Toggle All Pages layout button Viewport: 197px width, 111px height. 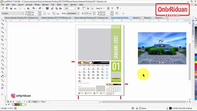pos(54,13)
